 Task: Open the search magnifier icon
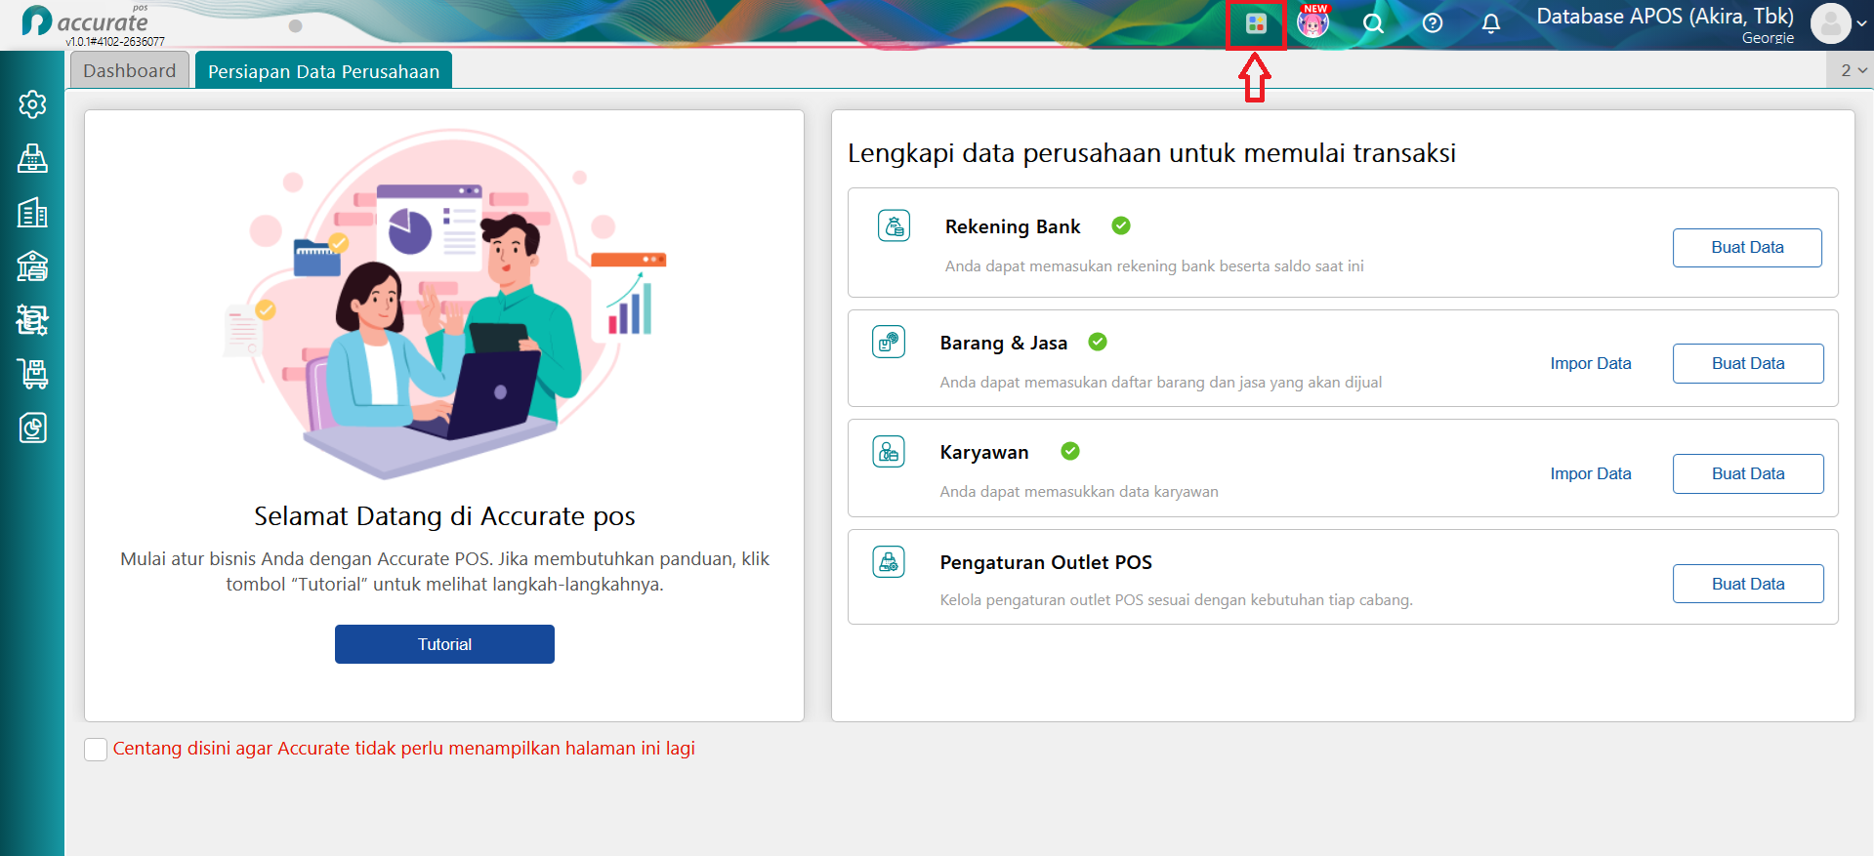(x=1373, y=23)
